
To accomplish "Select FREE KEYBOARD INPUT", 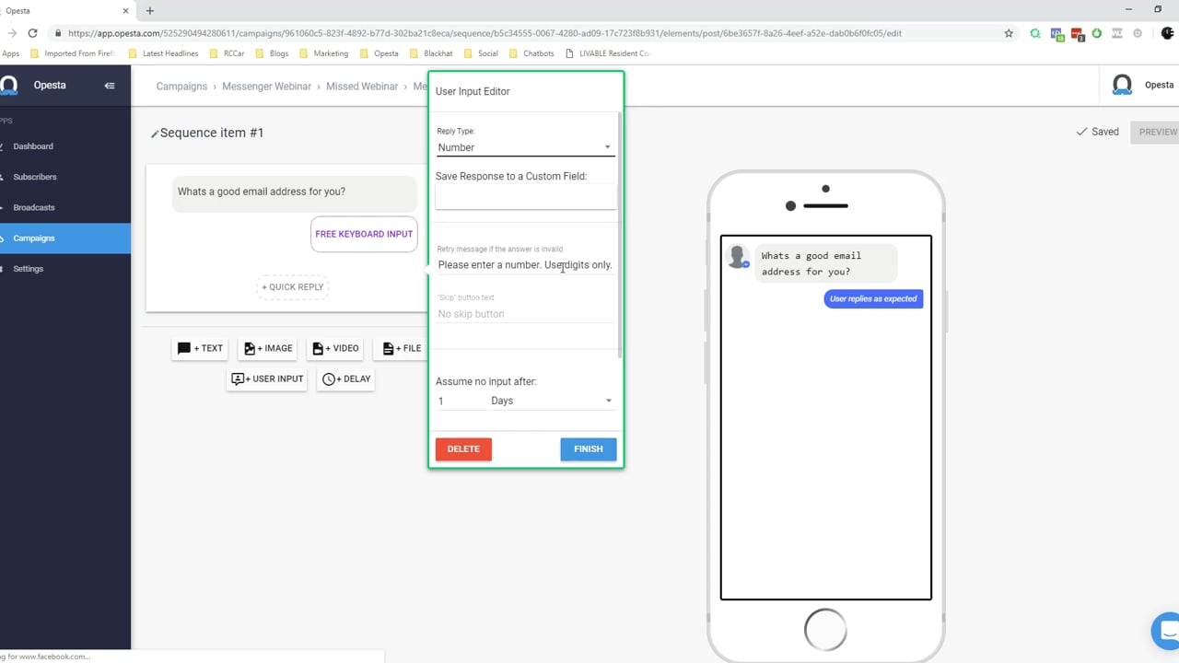I will coord(364,234).
